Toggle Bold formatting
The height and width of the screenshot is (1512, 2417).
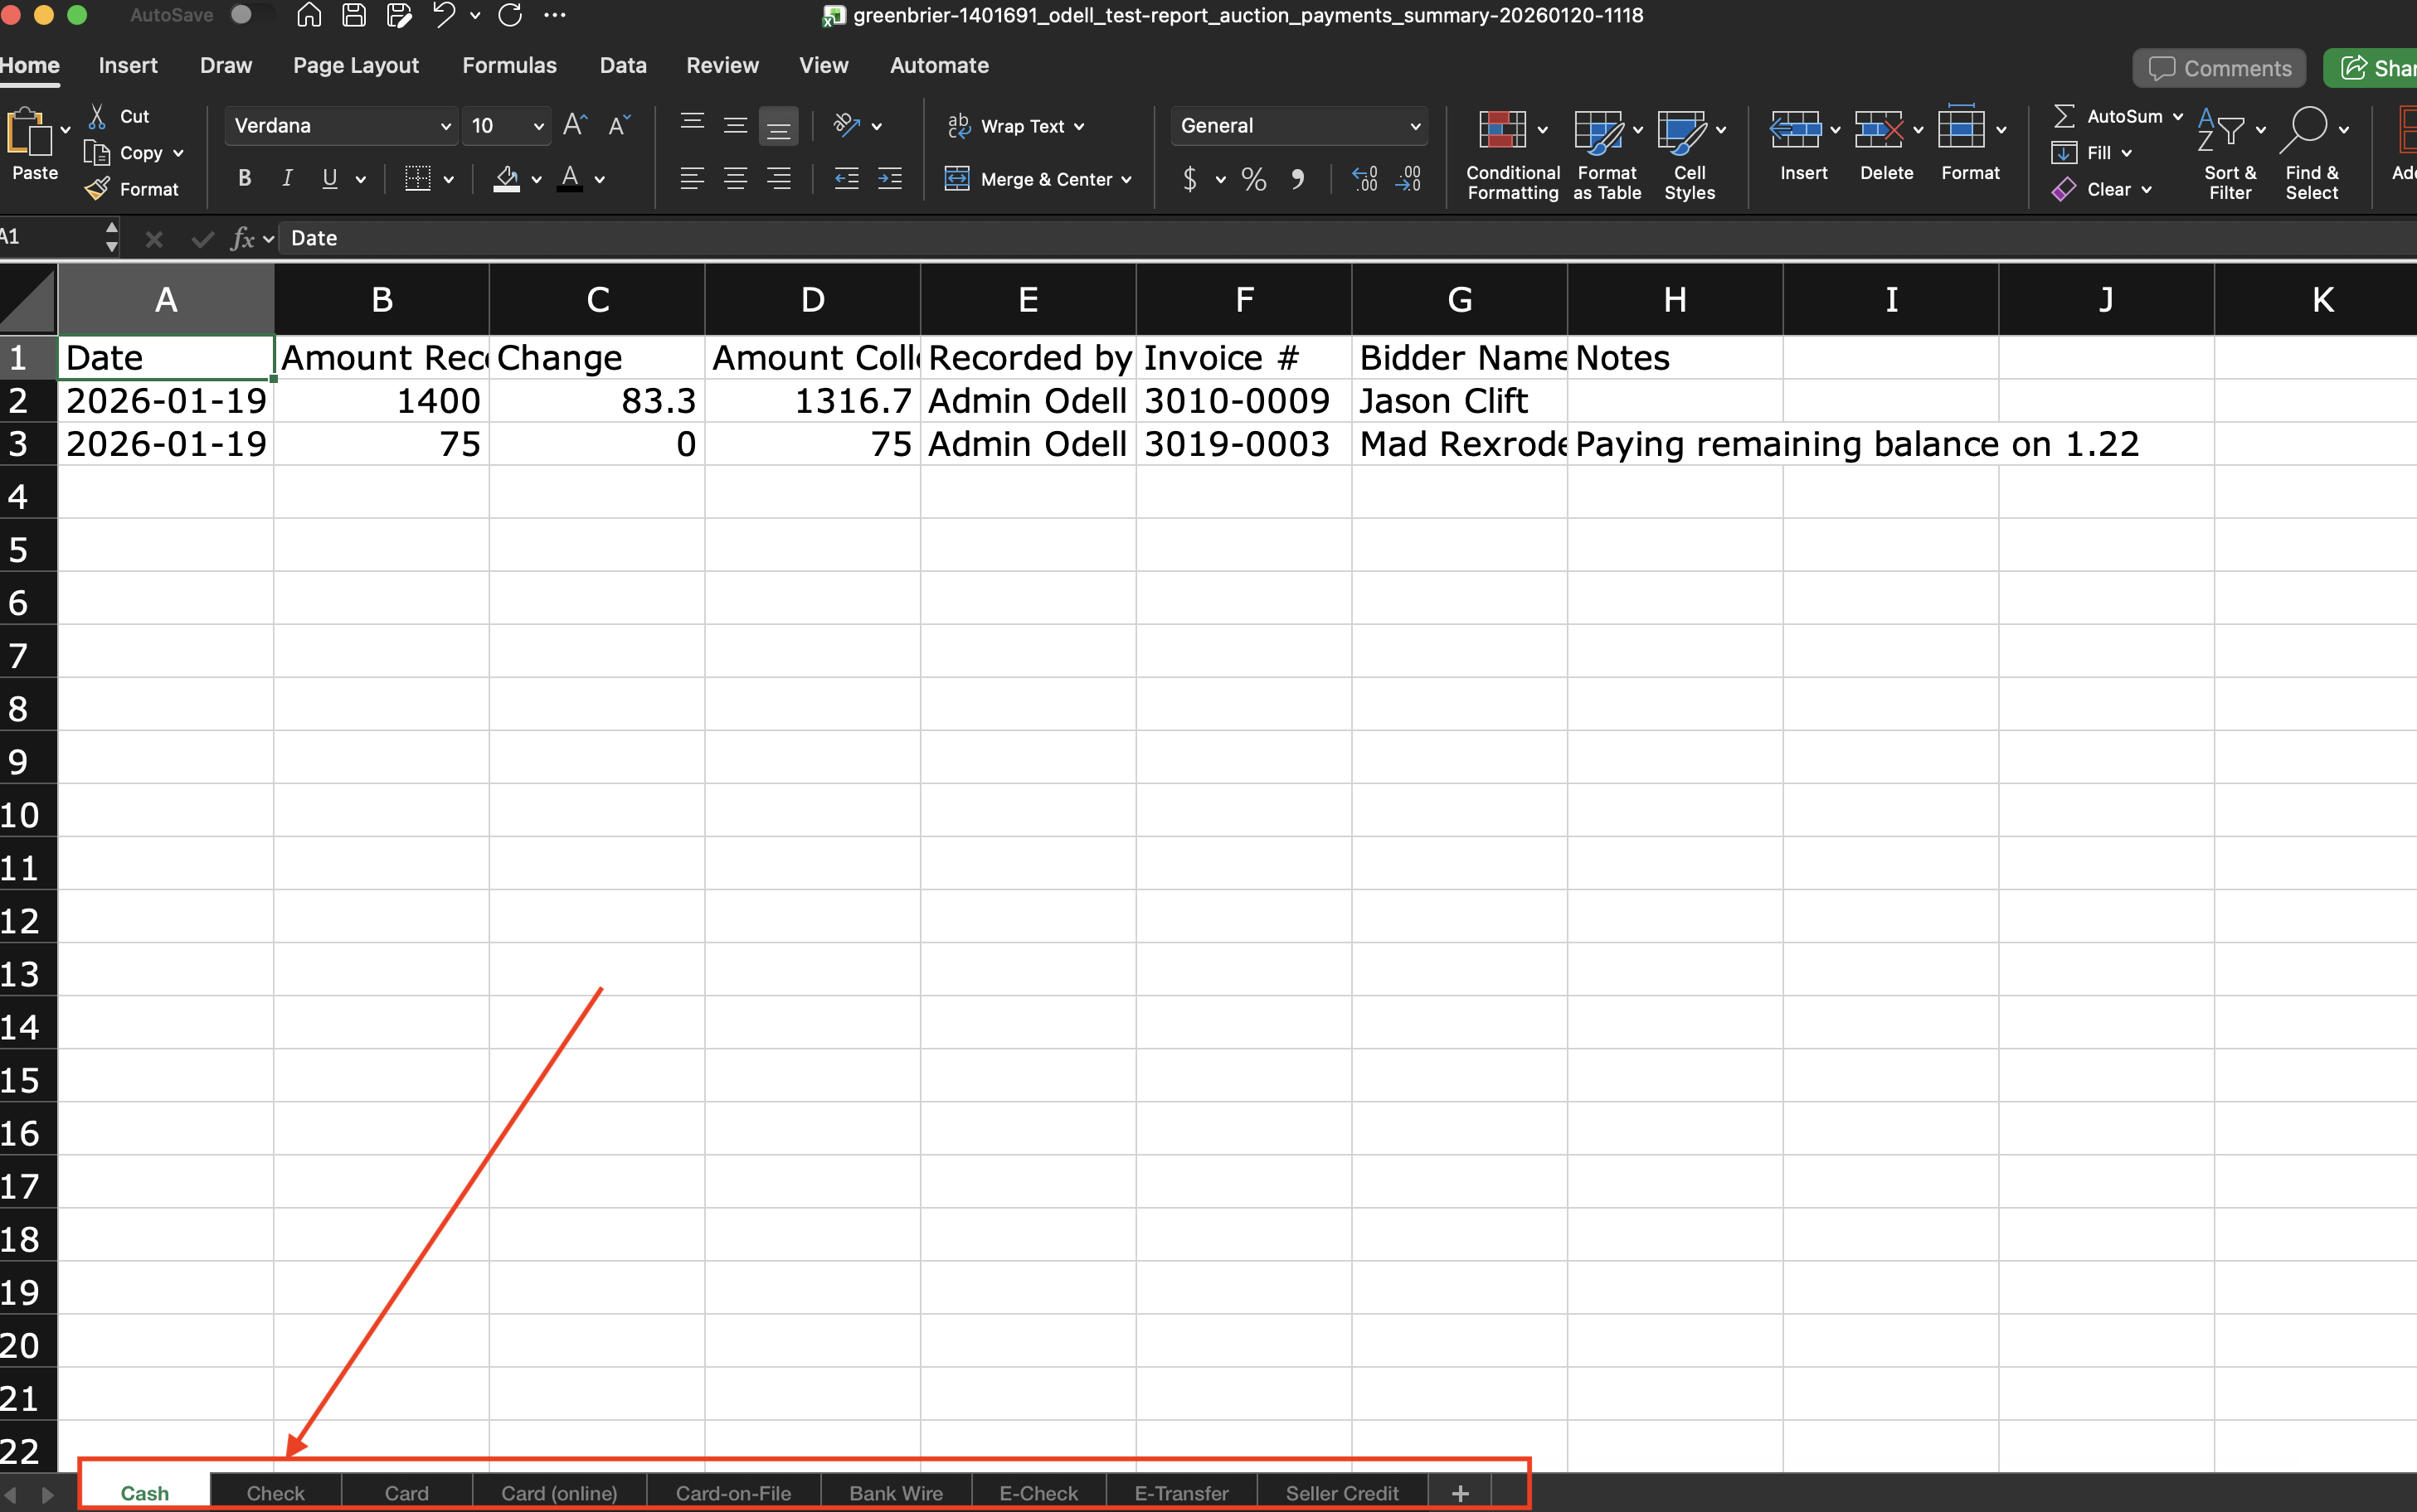coord(244,179)
